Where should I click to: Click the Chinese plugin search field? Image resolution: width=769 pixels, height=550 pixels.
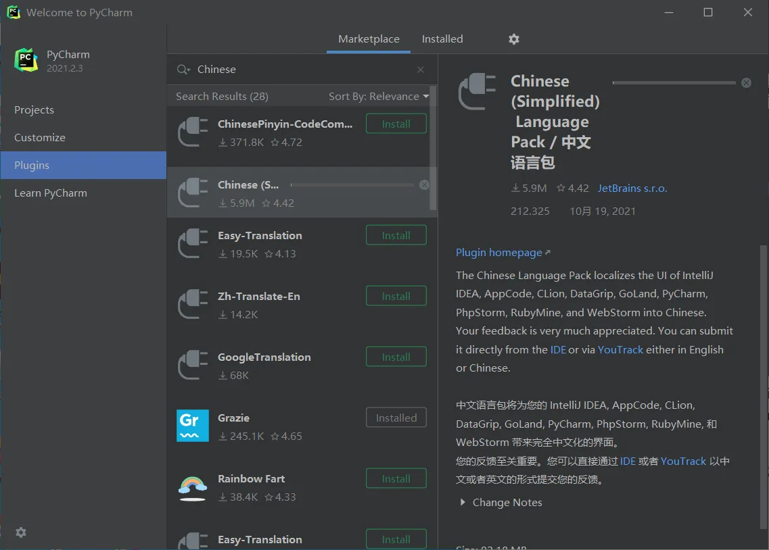pos(304,70)
